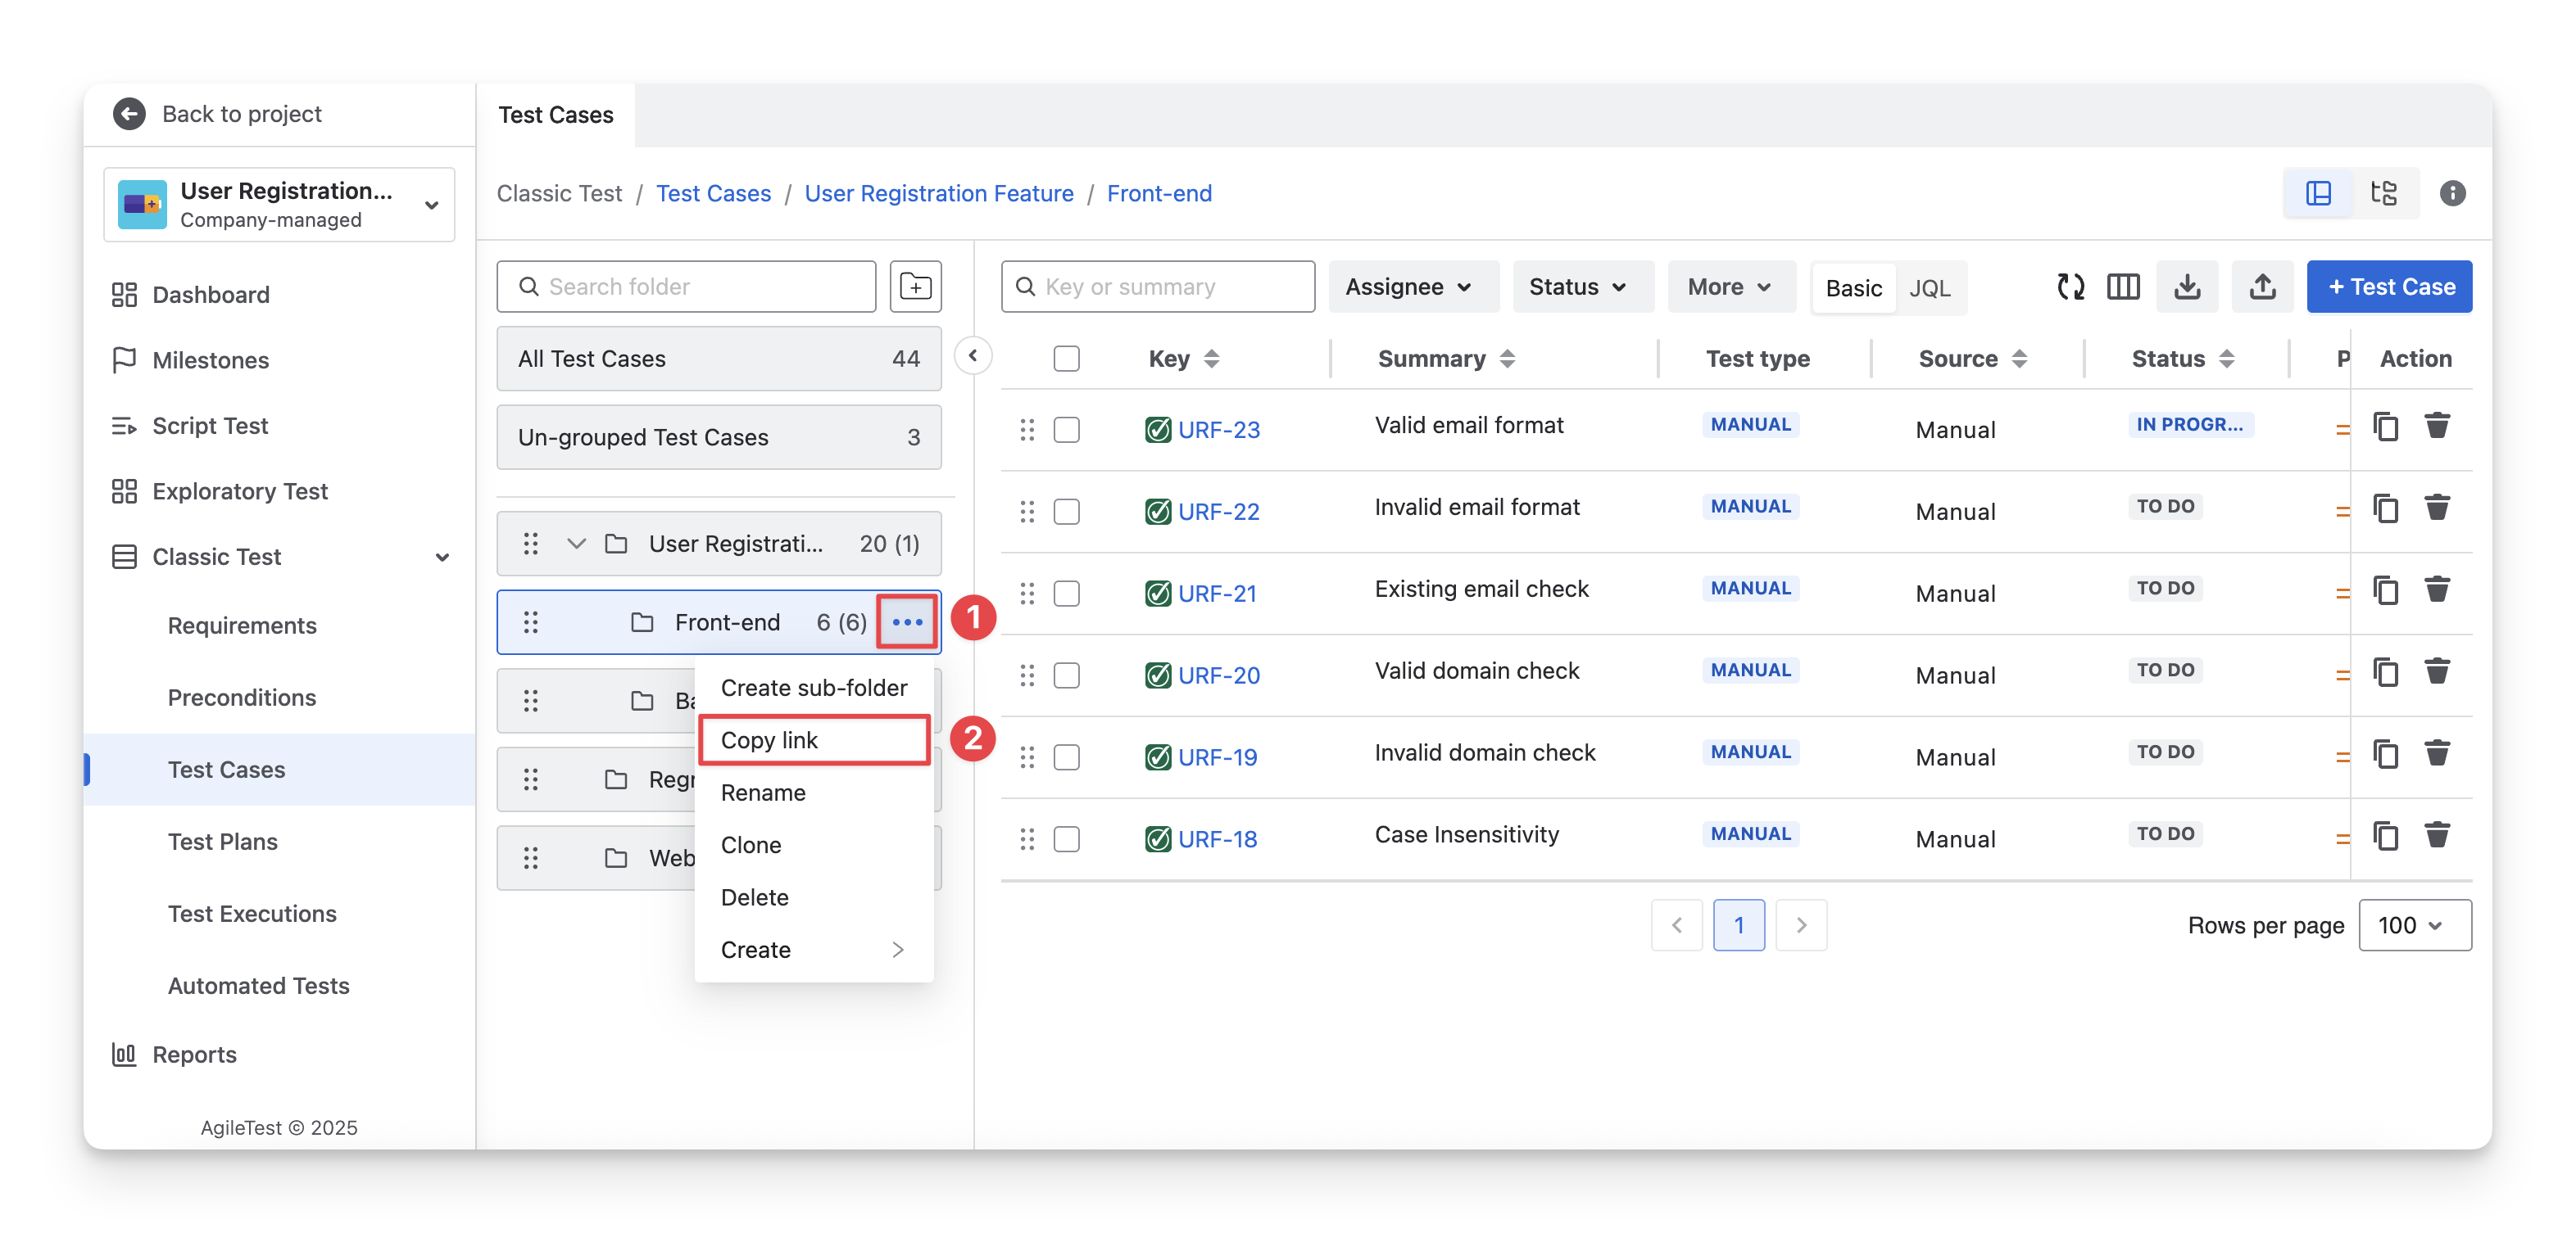Open the Assignee filter dropdown
The width and height of the screenshot is (2576, 1233).
pyautogui.click(x=1411, y=287)
